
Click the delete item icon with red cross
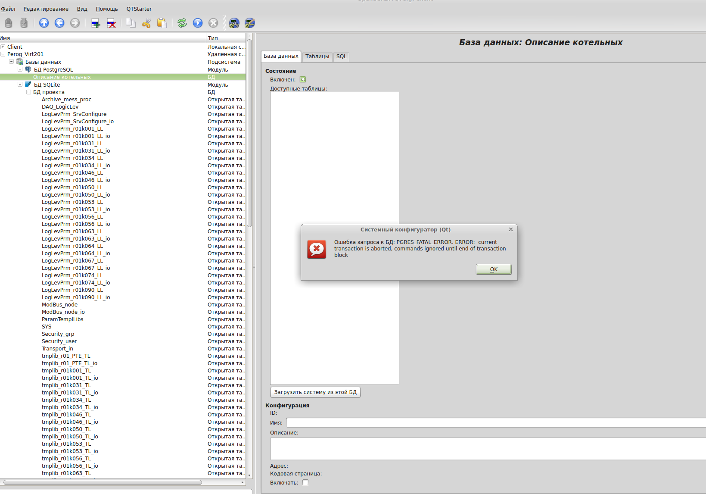[111, 23]
